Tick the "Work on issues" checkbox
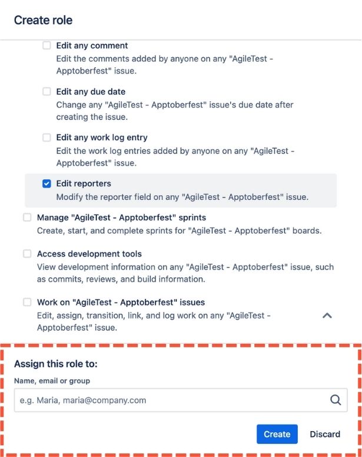The height and width of the screenshot is (457, 362). point(28,302)
